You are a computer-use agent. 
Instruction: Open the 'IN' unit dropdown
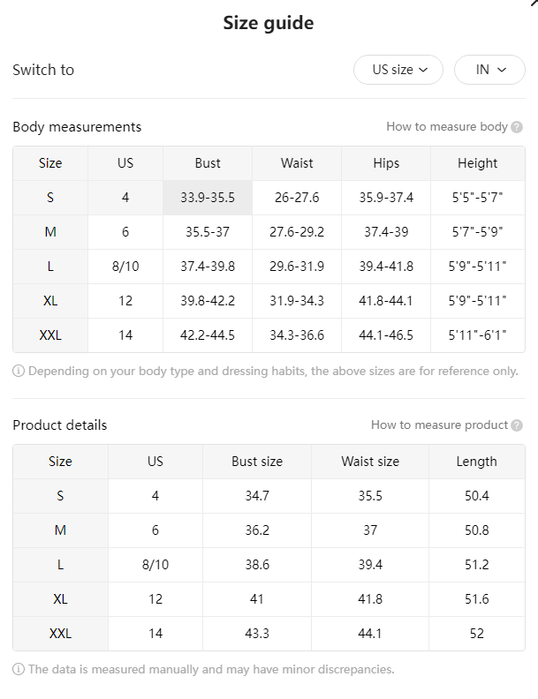[489, 70]
